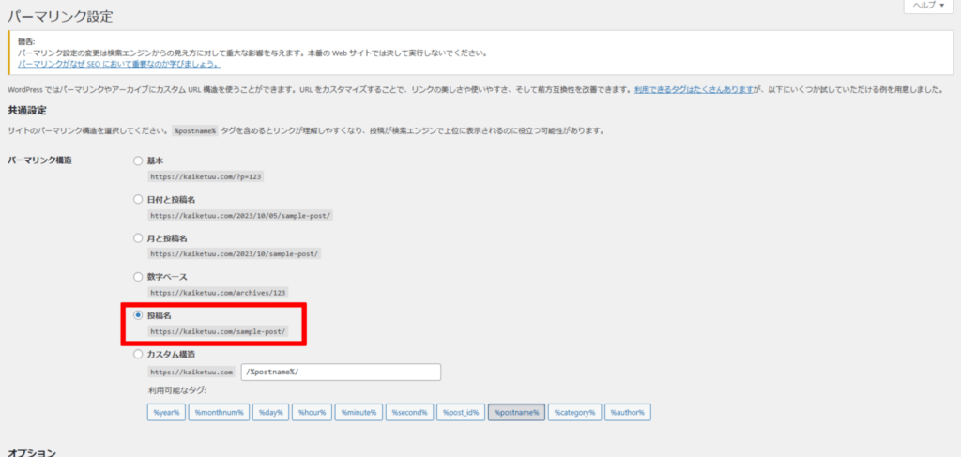Image resolution: width=961 pixels, height=457 pixels.
Task: Toggle the highlighted %postname% tag button
Action: pyautogui.click(x=516, y=412)
